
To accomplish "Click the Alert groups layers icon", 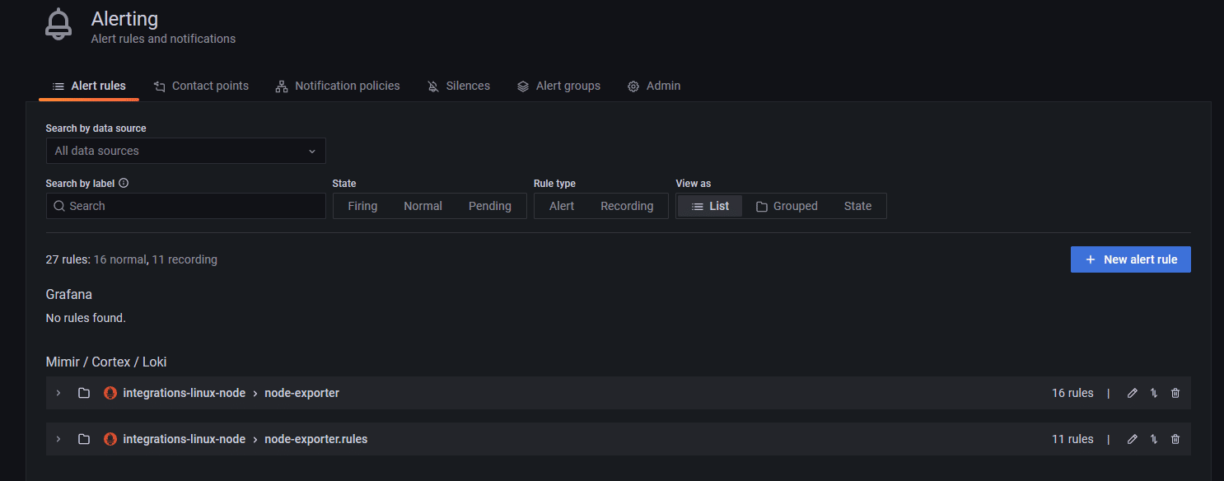I will pyautogui.click(x=523, y=86).
